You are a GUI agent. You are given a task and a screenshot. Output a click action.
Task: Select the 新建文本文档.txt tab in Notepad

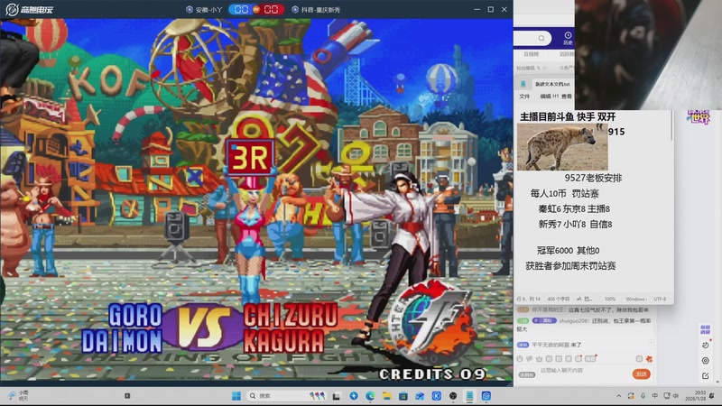(552, 84)
